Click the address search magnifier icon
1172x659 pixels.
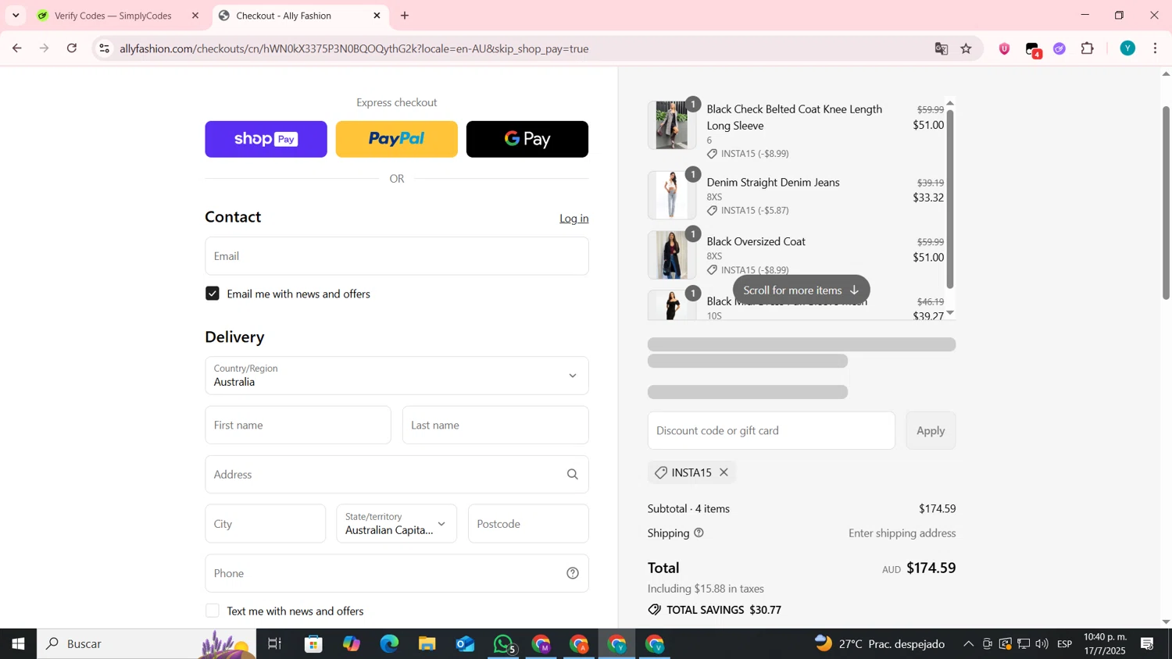pyautogui.click(x=573, y=474)
